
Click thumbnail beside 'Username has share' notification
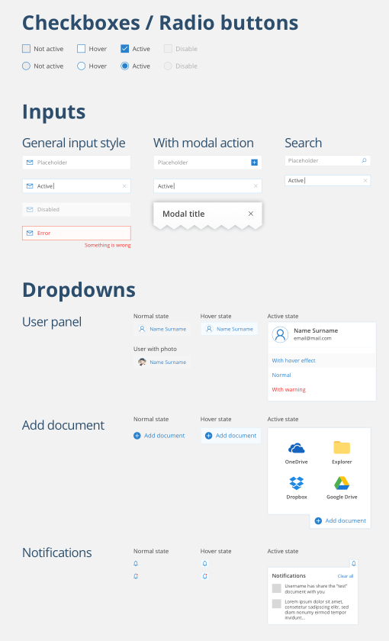click(277, 588)
